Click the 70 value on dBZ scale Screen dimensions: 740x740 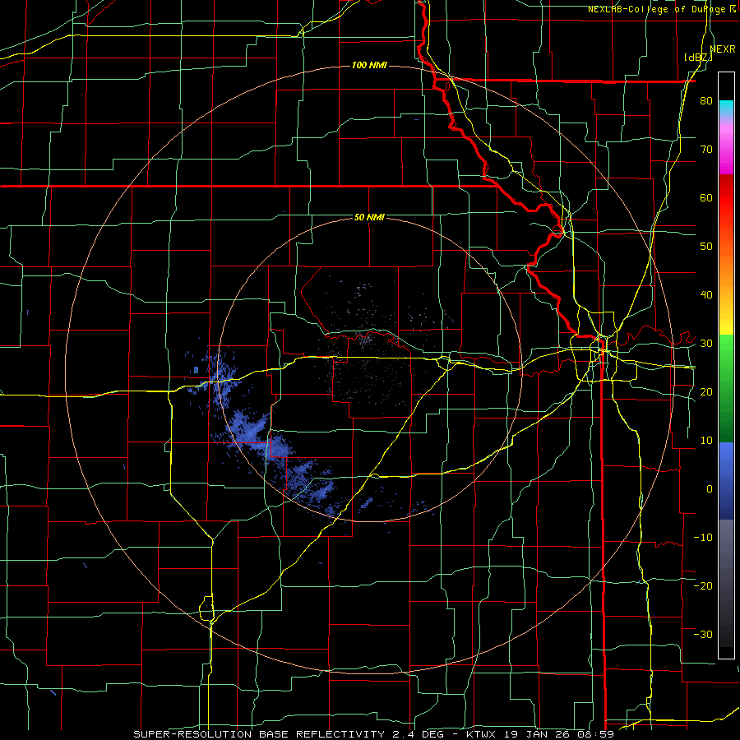(706, 150)
